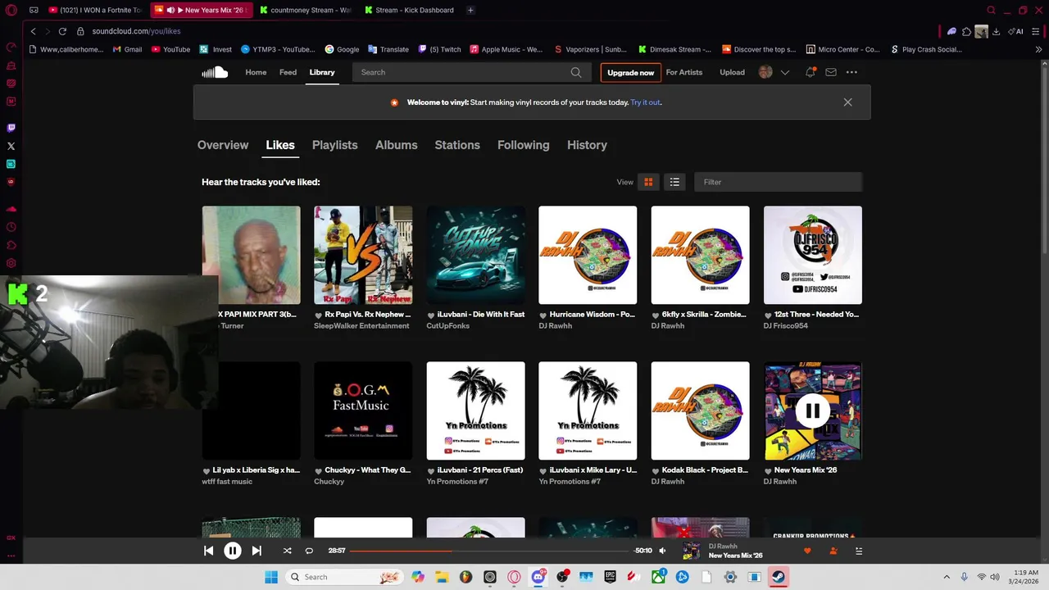1049x590 pixels.
Task: Open messages envelope icon in header
Action: click(831, 72)
